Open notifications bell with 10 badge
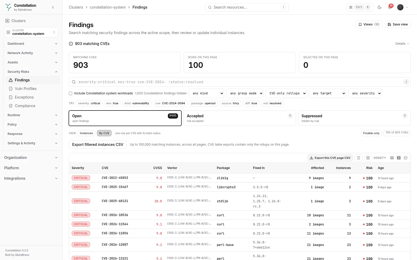417x260 pixels. 390,7
